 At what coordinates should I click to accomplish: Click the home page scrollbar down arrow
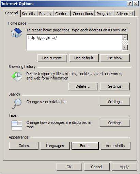coord(125,47)
